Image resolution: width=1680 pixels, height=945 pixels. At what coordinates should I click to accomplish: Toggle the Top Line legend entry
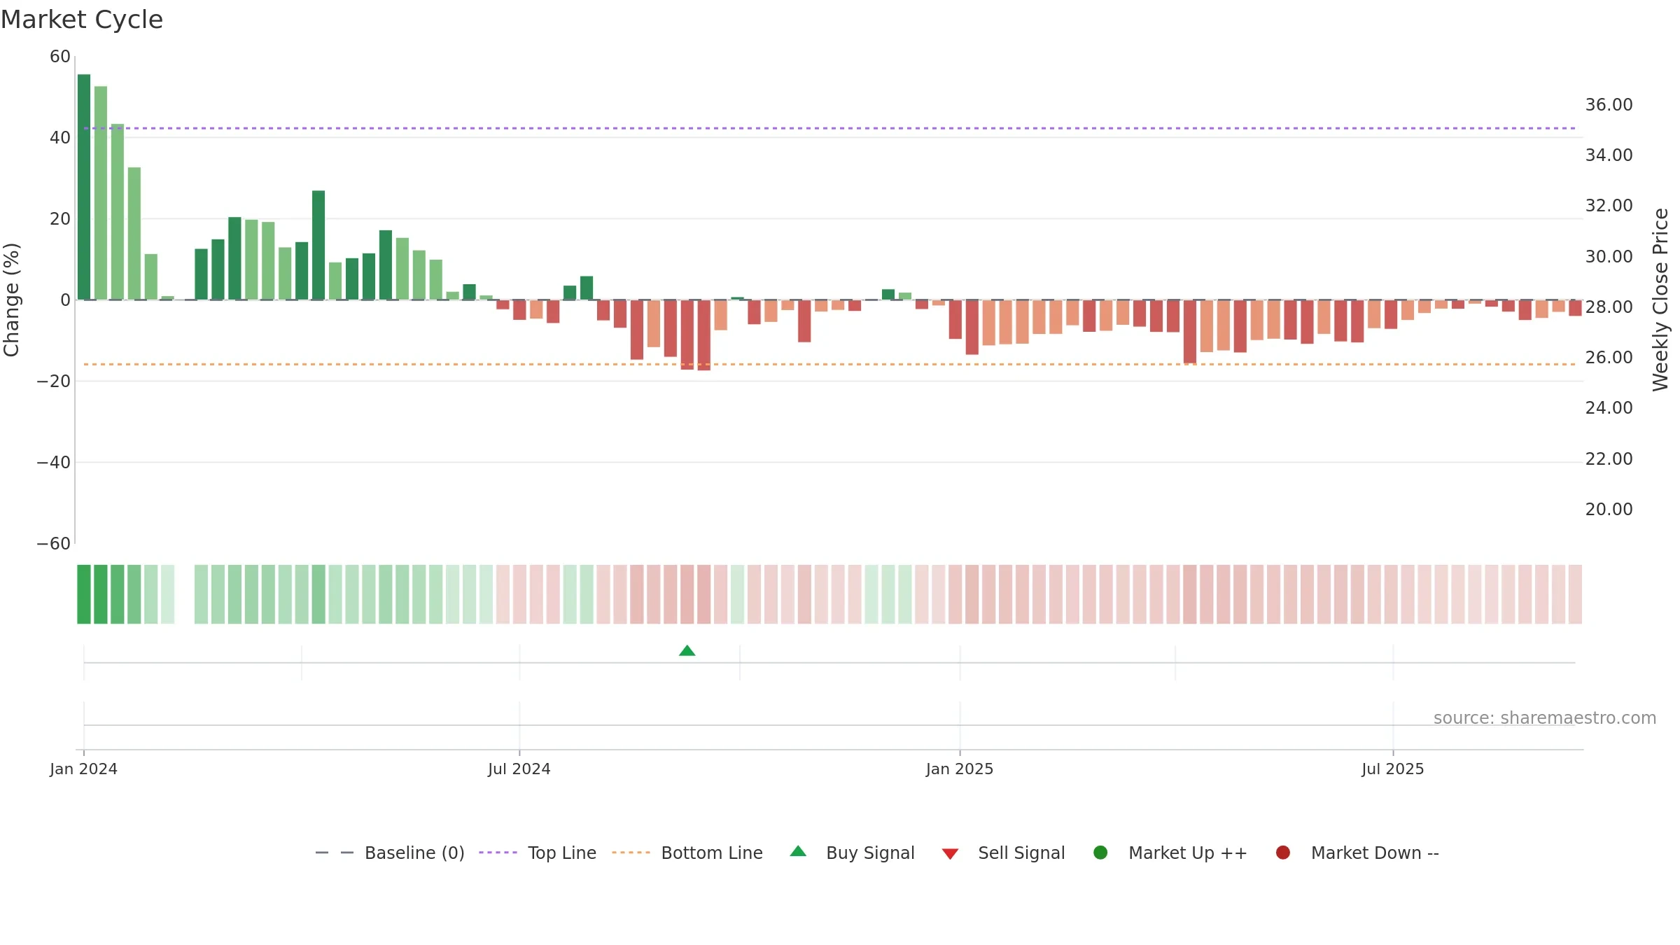tap(538, 853)
